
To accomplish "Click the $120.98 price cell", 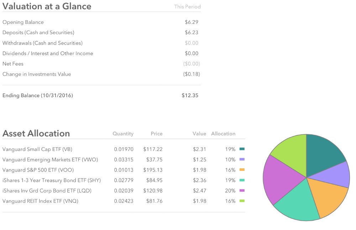I will click(153, 191).
